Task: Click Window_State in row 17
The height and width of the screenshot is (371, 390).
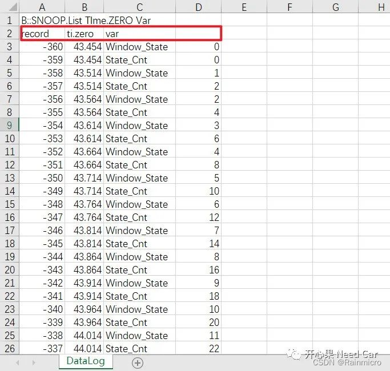Action: coord(139,230)
